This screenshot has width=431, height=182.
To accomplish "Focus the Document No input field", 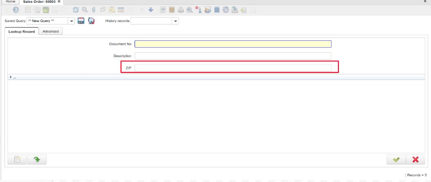I will (233, 44).
